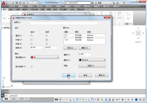Open the 文件(F) menu
Viewport: 147px width, 103px height.
coord(12,6)
